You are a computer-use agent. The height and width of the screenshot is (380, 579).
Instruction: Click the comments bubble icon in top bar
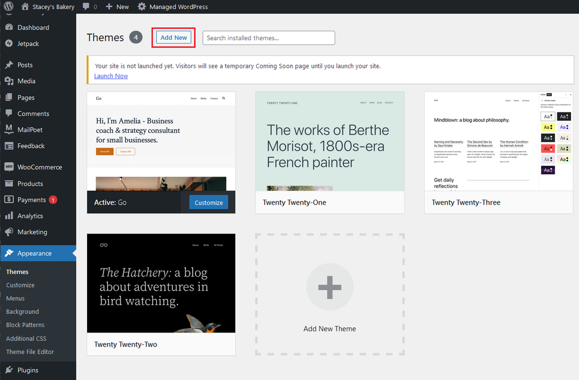point(86,7)
